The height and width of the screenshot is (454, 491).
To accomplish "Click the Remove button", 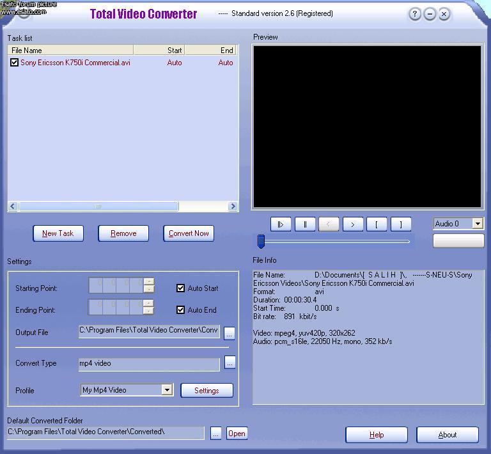I will pos(123,233).
